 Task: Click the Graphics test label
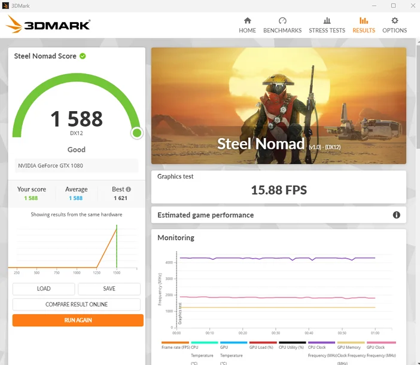[x=175, y=176]
